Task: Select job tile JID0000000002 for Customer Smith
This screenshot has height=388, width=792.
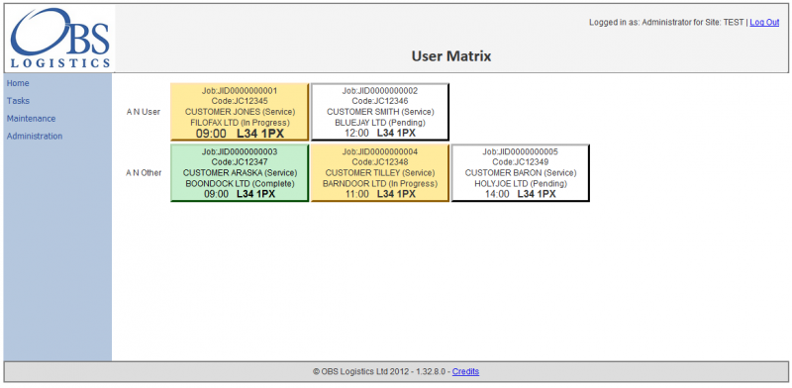Action: (x=380, y=112)
